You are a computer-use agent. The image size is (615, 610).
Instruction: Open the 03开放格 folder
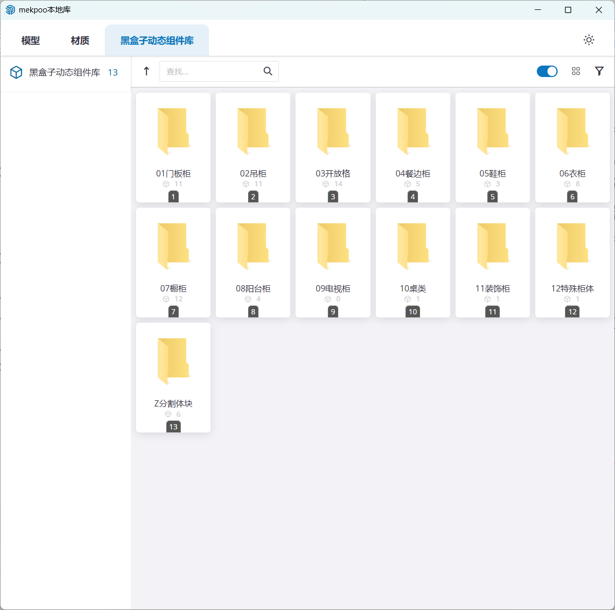[333, 141]
